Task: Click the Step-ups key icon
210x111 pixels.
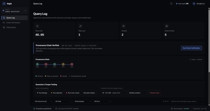Action: pyautogui.click(x=81, y=26)
